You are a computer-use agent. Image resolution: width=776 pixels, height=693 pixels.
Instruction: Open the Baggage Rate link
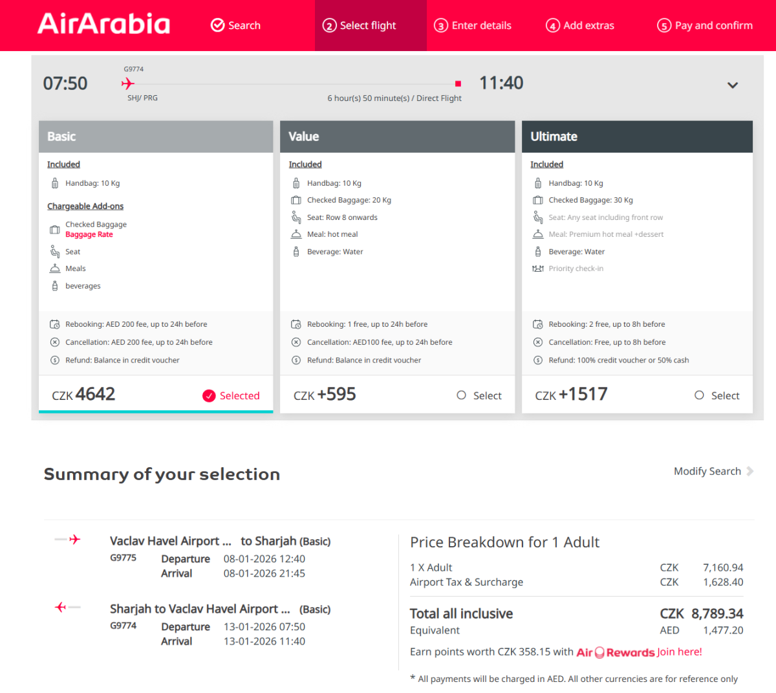click(89, 235)
